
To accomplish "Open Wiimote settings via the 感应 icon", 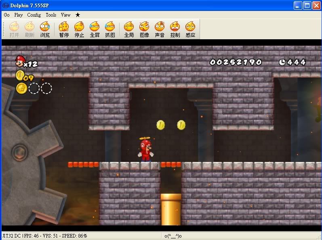I will (x=190, y=30).
